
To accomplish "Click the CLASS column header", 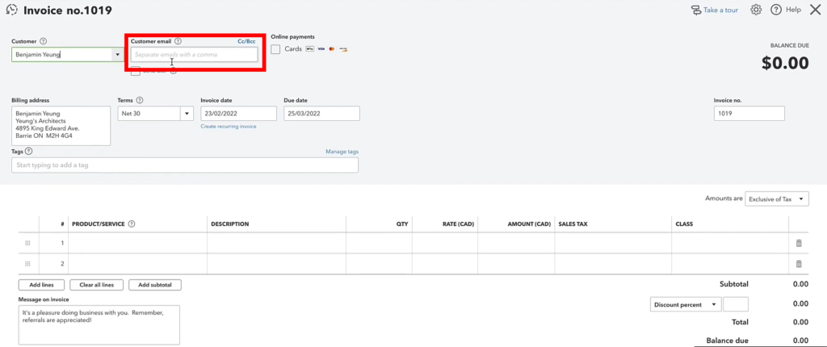I will (x=684, y=224).
